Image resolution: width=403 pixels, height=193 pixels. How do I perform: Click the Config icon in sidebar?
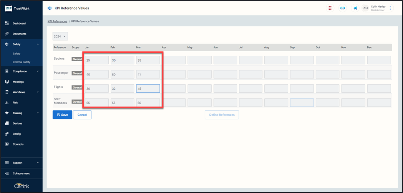click(7, 134)
